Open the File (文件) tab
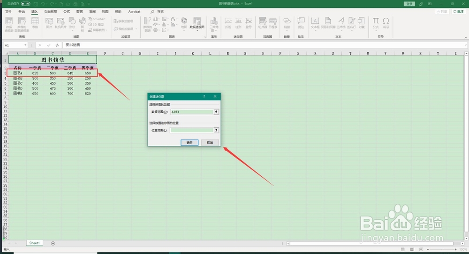This screenshot has width=469, height=254. point(8,12)
